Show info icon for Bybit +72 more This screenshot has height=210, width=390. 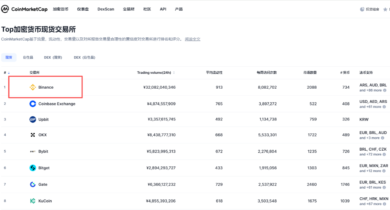[384, 154]
